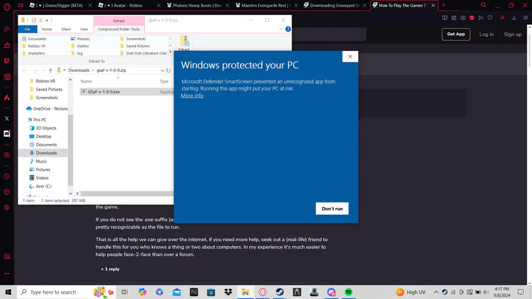Open a new browser tab with plus

[x=443, y=5]
